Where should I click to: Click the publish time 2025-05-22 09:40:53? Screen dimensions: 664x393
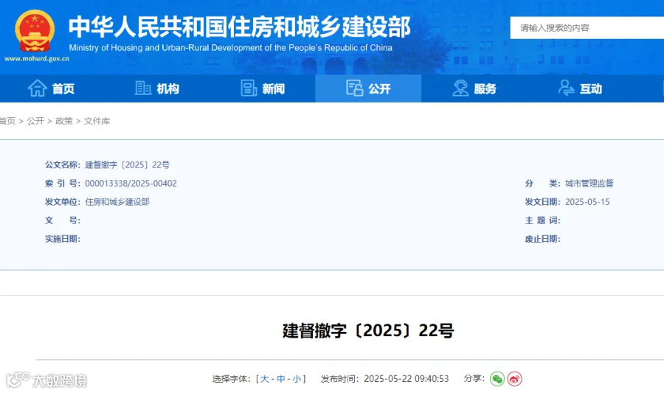pos(406,378)
